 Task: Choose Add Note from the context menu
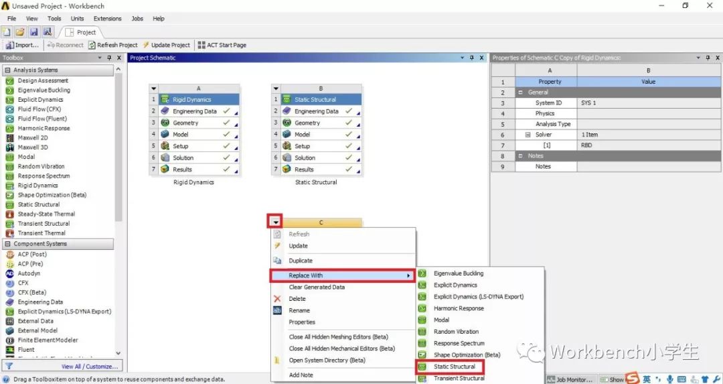[301, 375]
